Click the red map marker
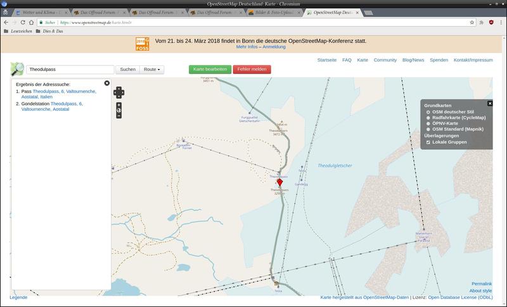 pyautogui.click(x=279, y=182)
